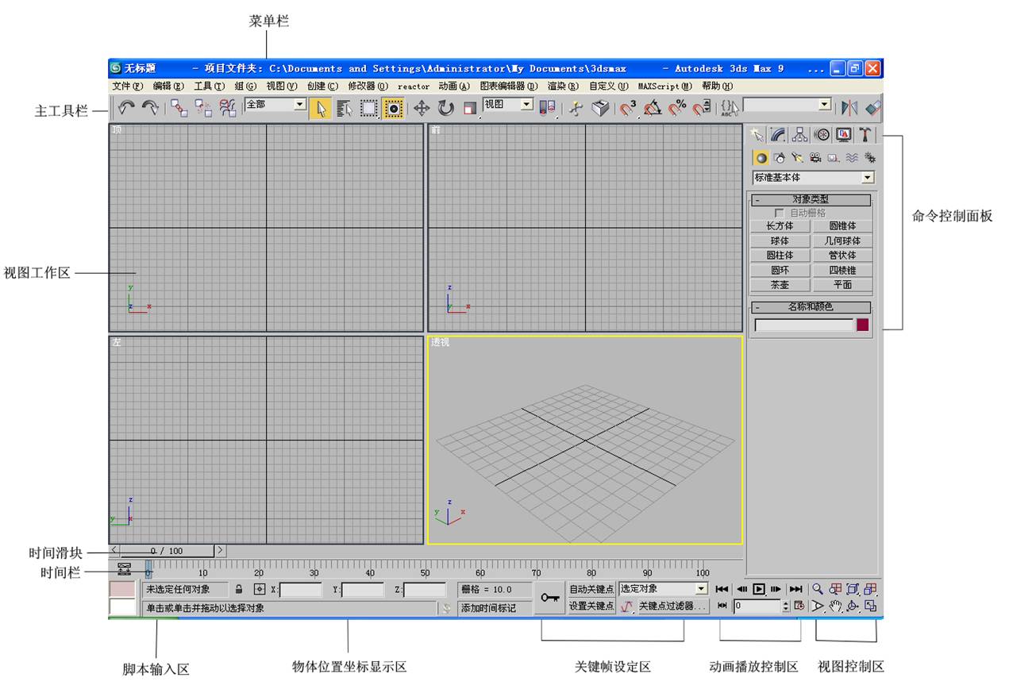1013x693 pixels.
Task: Click the 长方体 object button
Action: click(780, 226)
